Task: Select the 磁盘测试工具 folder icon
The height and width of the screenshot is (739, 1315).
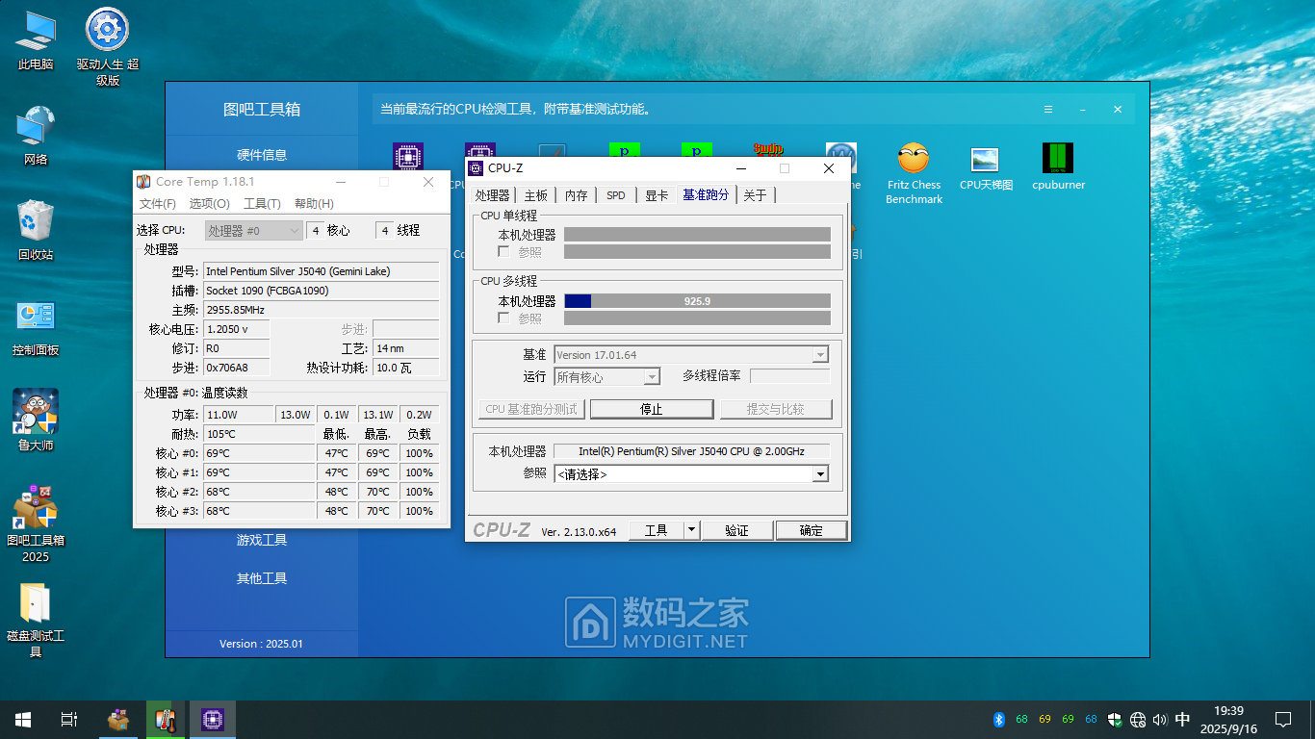Action: (x=36, y=620)
